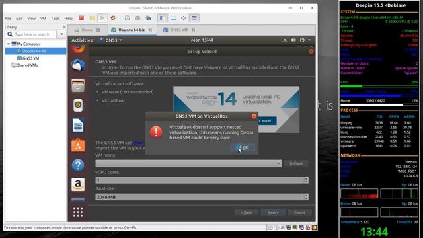Click Activities in Ubuntu top bar

point(82,40)
